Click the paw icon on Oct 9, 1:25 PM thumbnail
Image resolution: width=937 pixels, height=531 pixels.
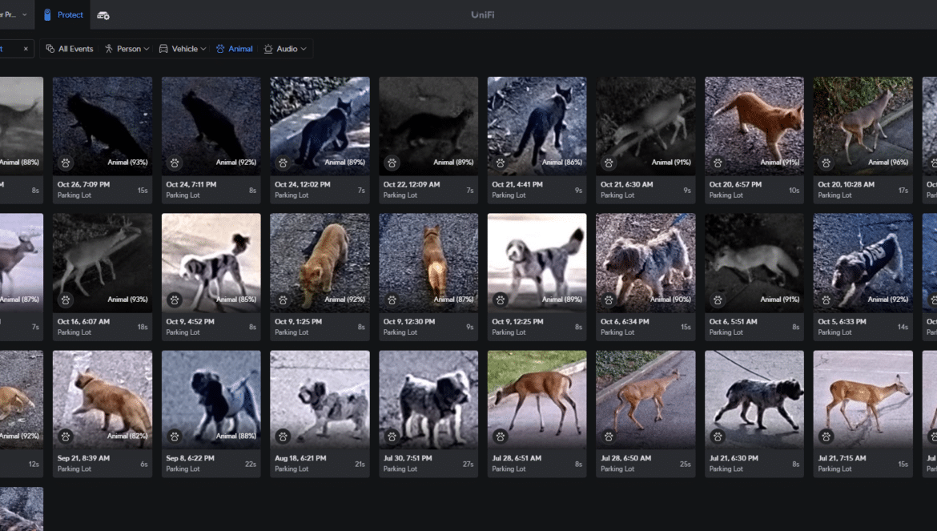tap(284, 300)
